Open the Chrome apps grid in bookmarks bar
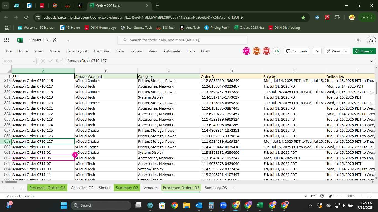Viewport: 378px width, 212px height. point(7,28)
